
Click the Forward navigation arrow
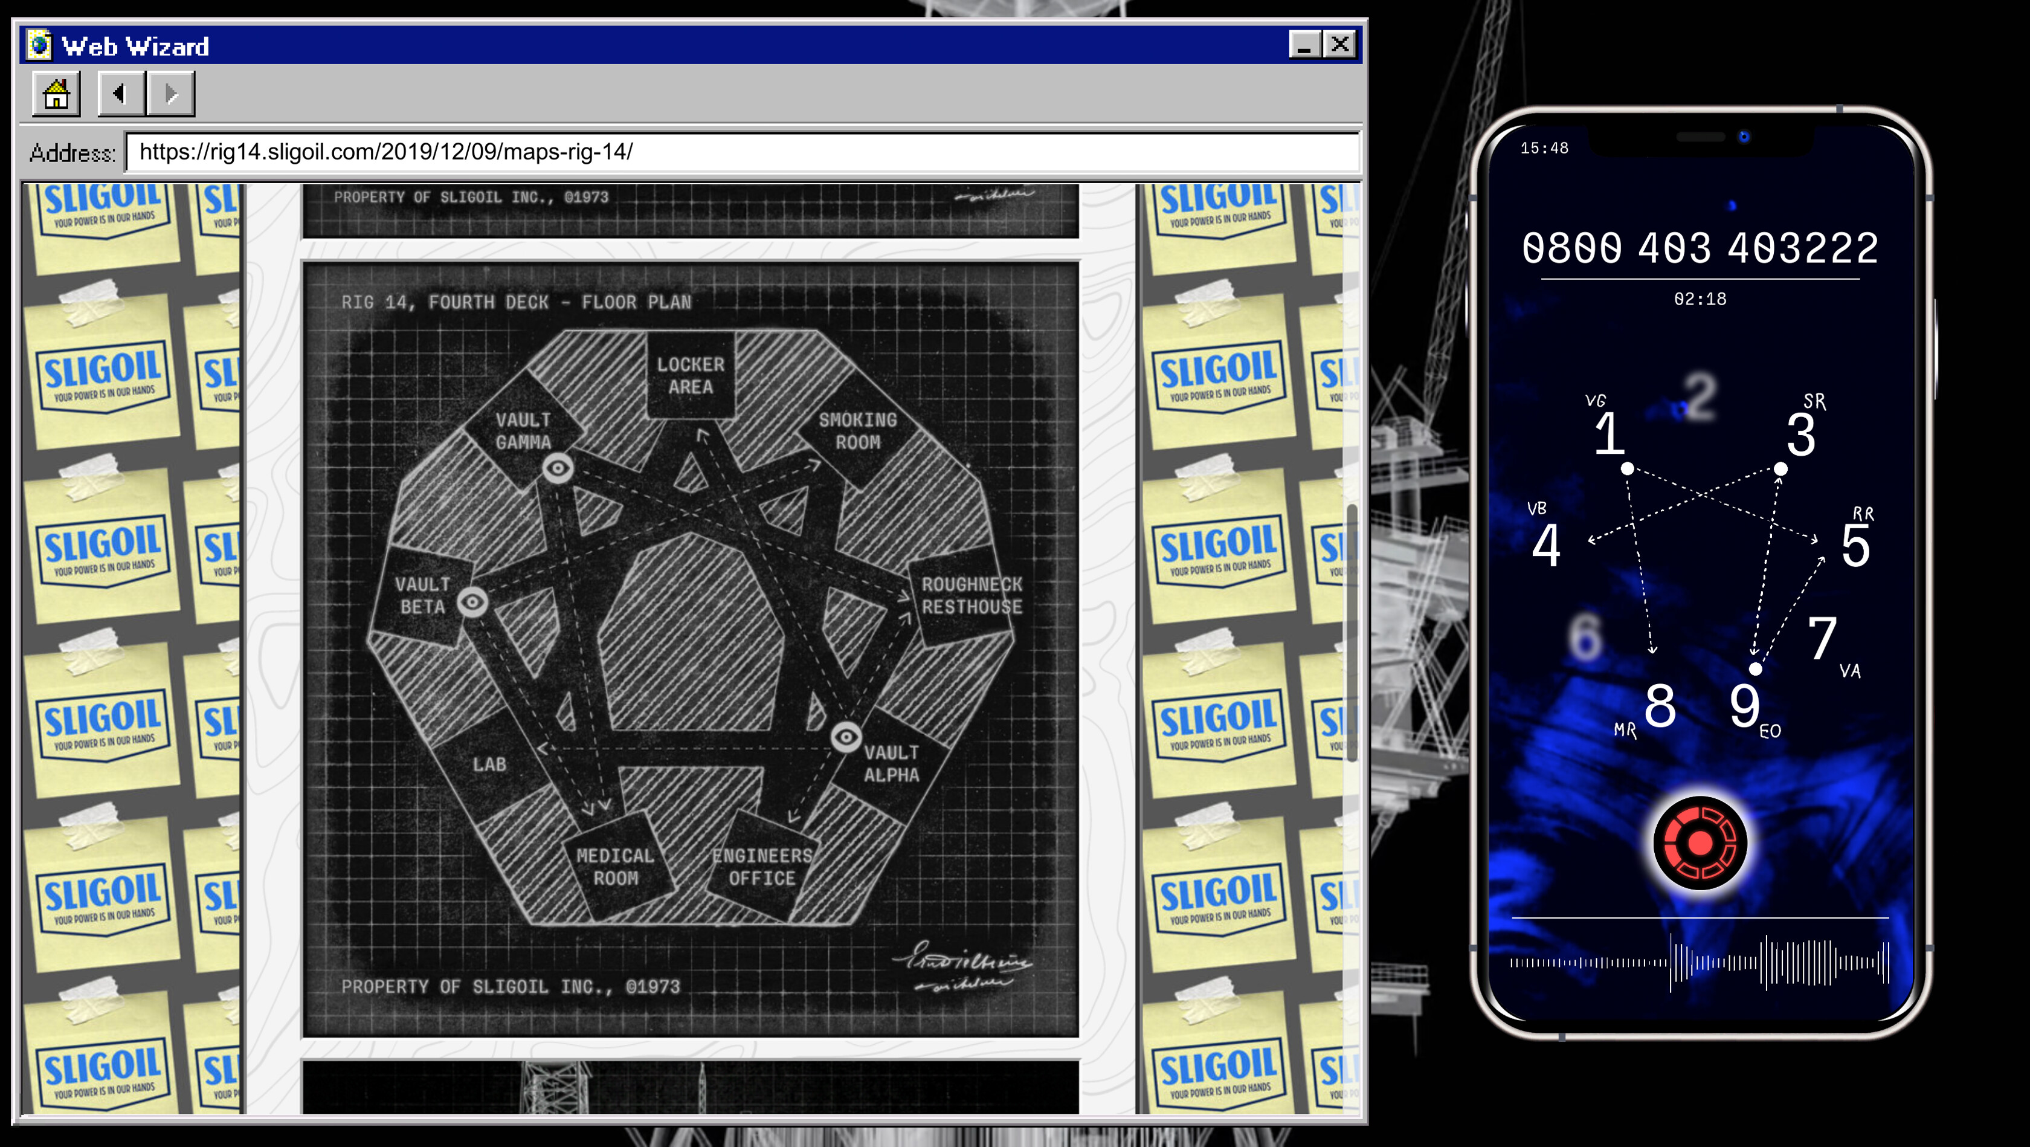[172, 94]
